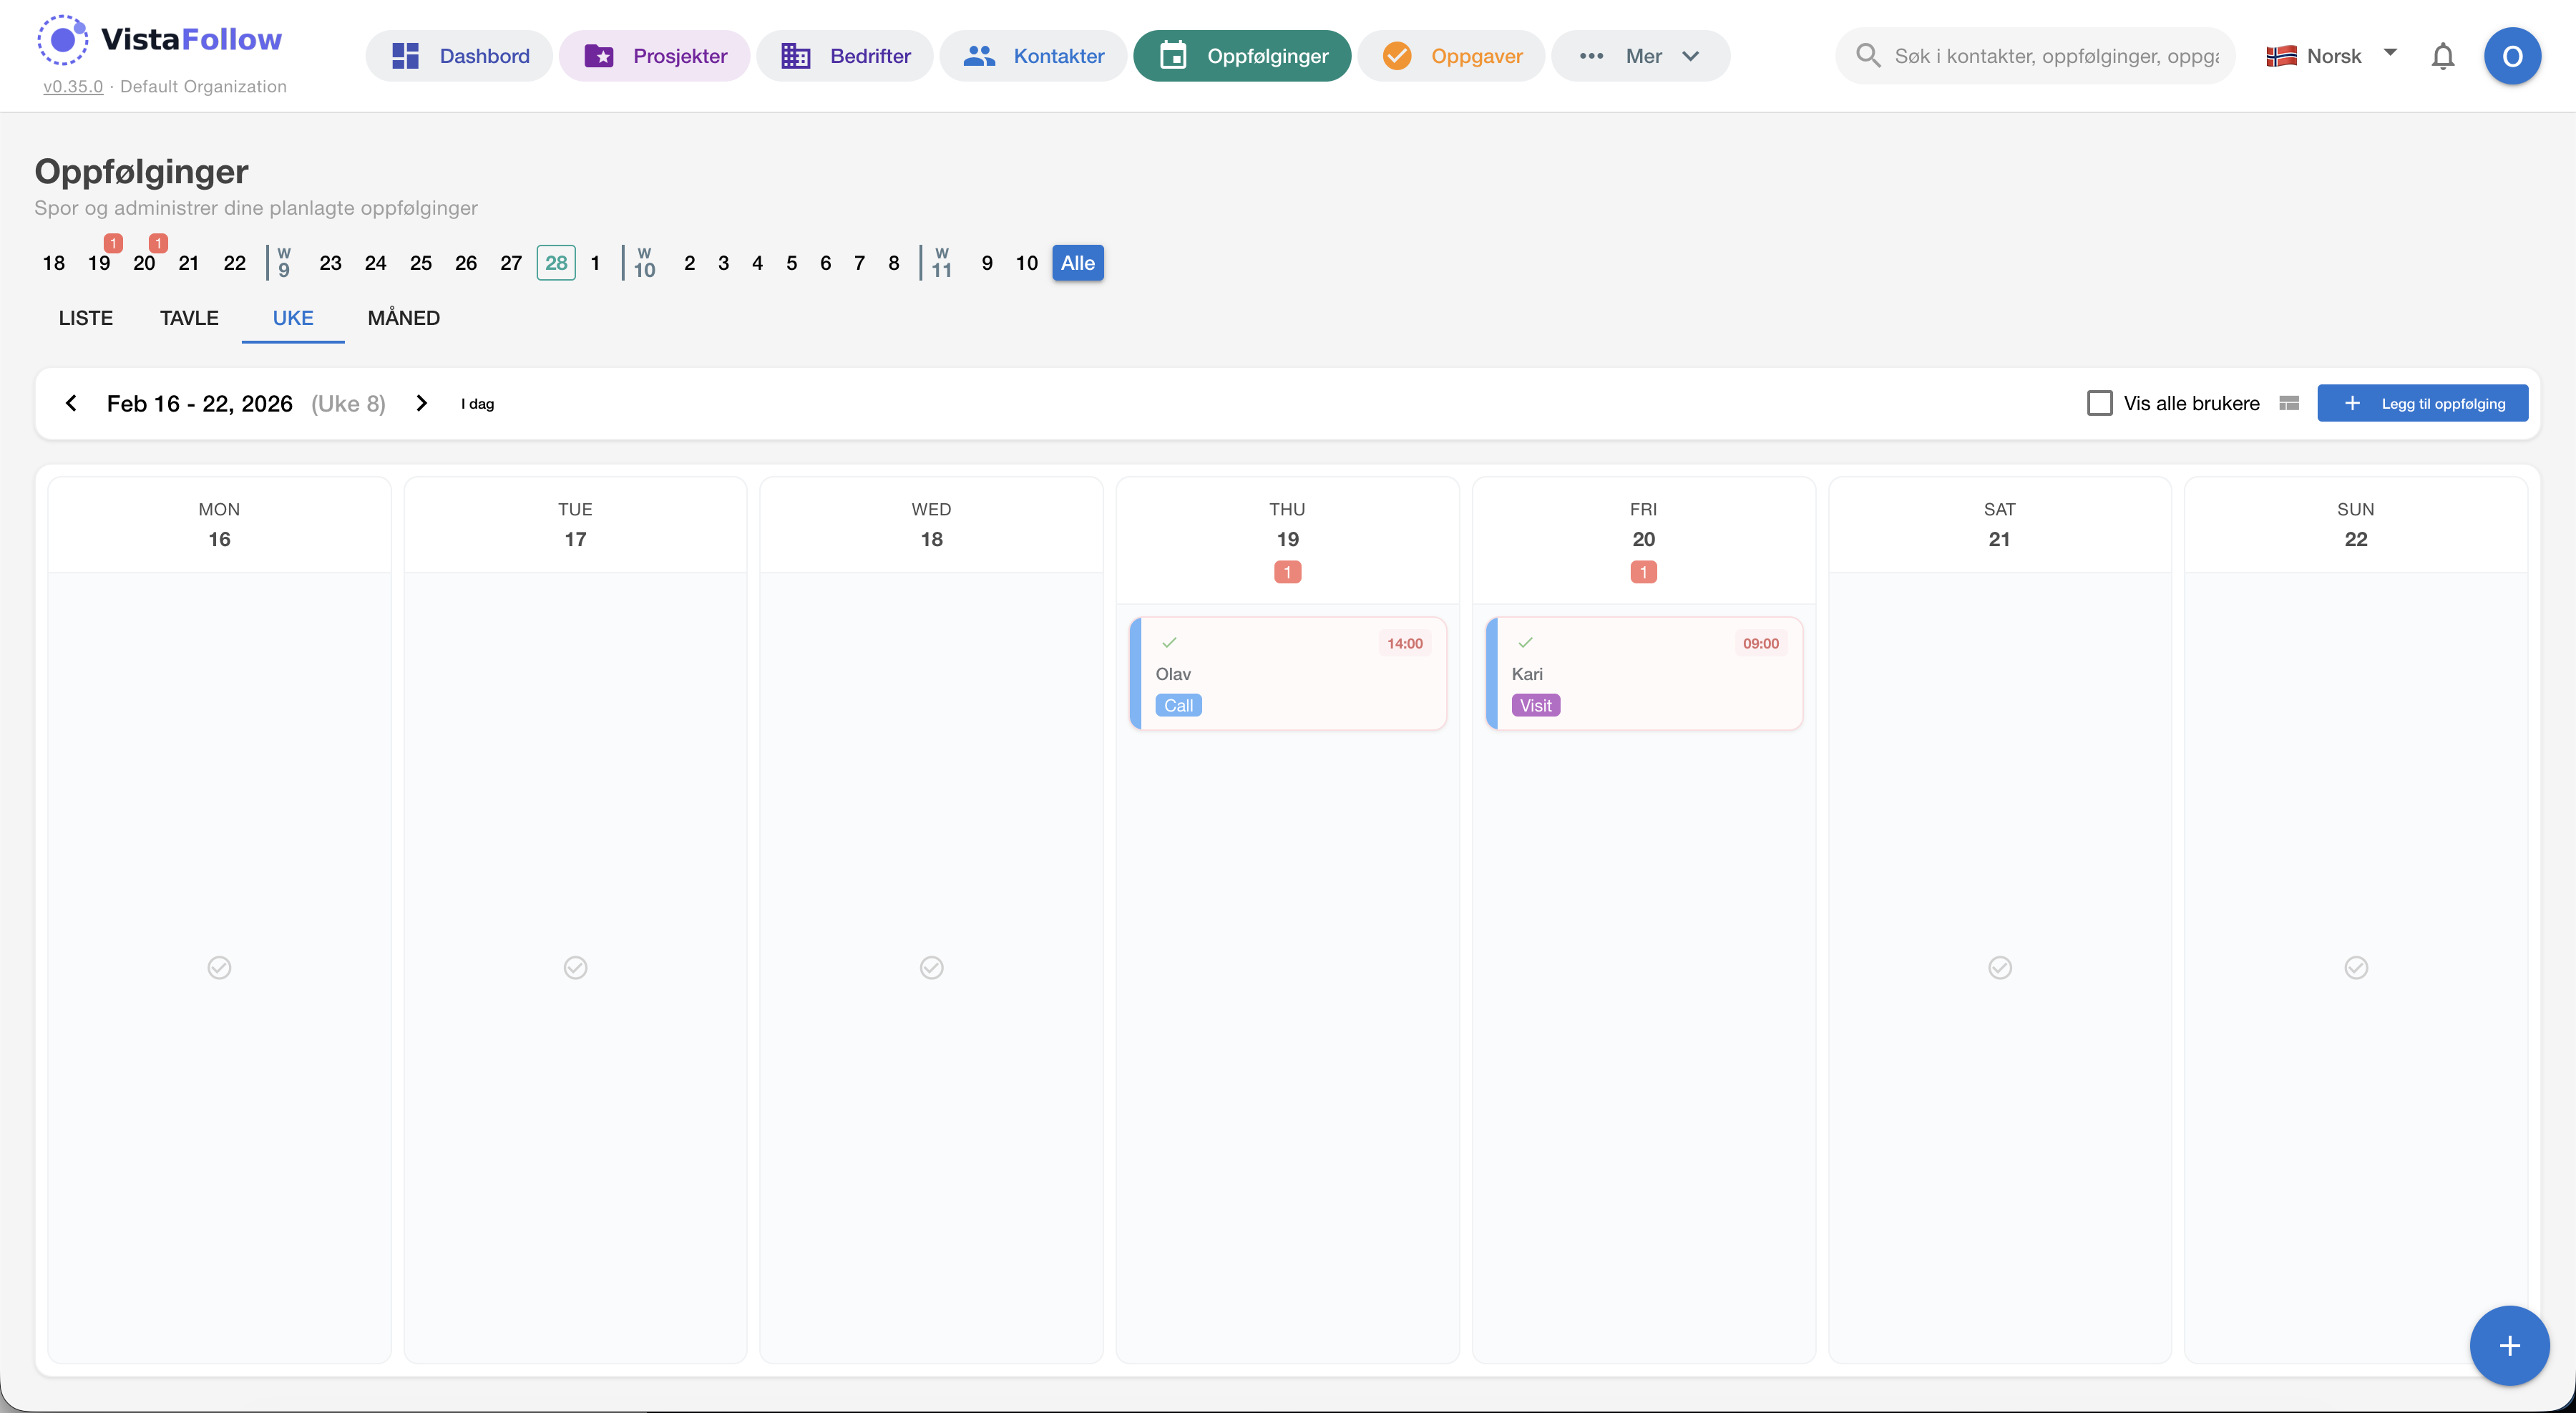Click Legg til oppfølging button
Image resolution: width=2576 pixels, height=1413 pixels.
point(2422,403)
